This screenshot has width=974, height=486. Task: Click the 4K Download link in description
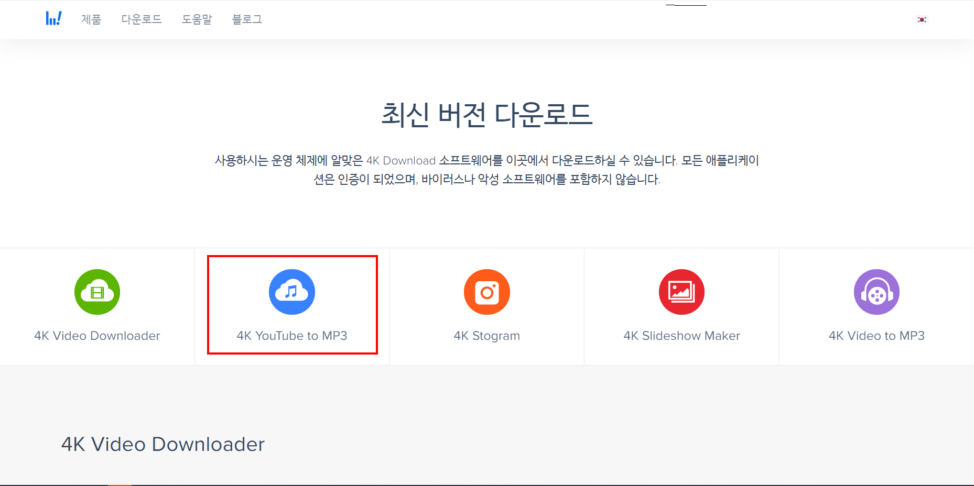pyautogui.click(x=401, y=160)
